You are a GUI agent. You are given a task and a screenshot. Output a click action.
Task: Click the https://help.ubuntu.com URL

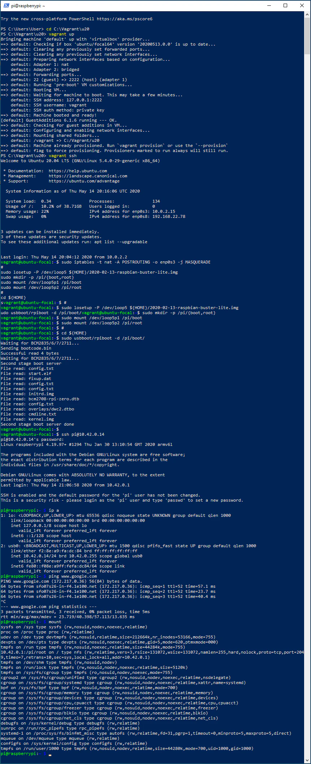tap(78, 171)
